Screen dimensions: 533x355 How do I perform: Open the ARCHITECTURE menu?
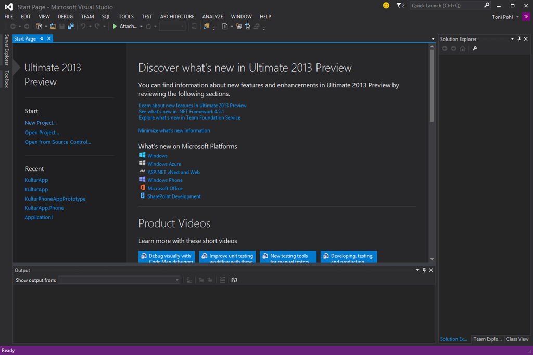[177, 17]
